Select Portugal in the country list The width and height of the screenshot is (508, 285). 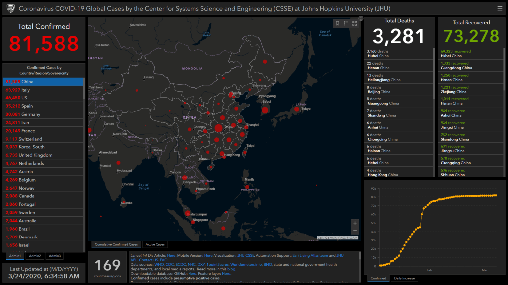point(43,204)
